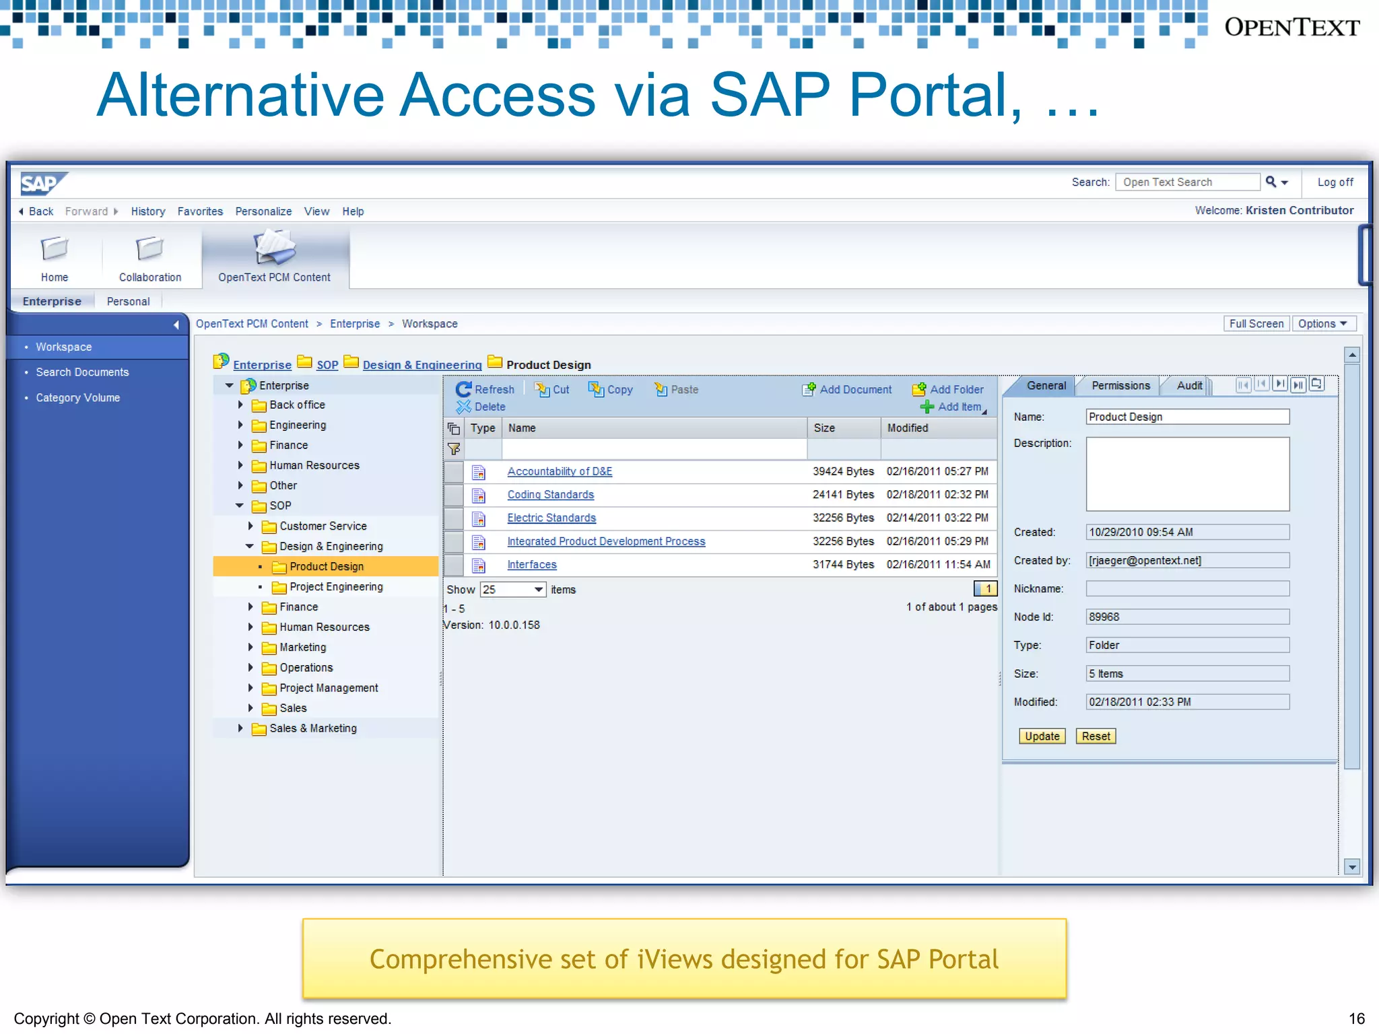Click the Paste toolbar icon
Screen dimensions: 1379x1034
click(x=661, y=389)
